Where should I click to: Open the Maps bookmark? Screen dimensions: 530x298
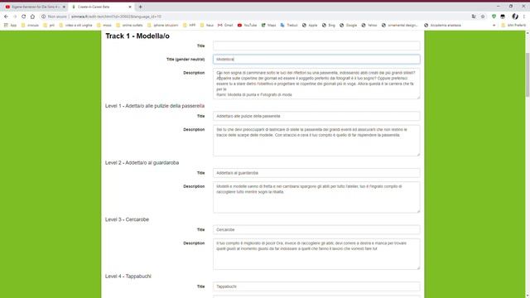(x=268, y=26)
